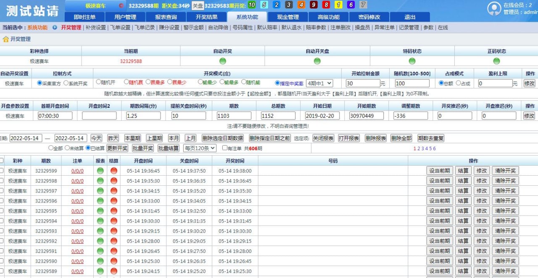Click the admin user avatar icon
Screen dimensions: 538x278
494,9
